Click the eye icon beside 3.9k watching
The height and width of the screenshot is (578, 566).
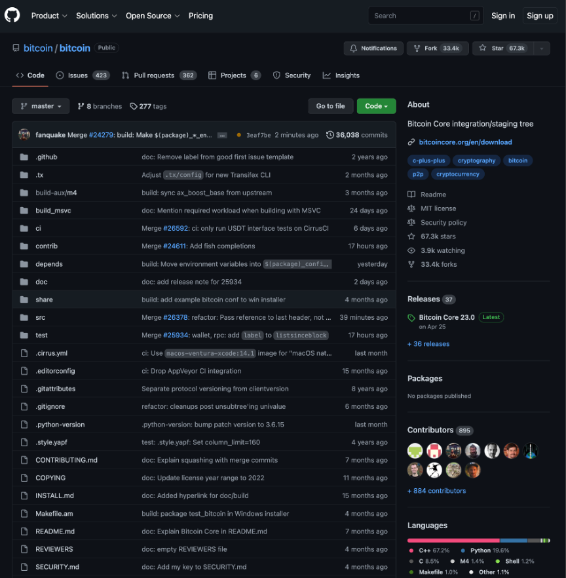[411, 250]
